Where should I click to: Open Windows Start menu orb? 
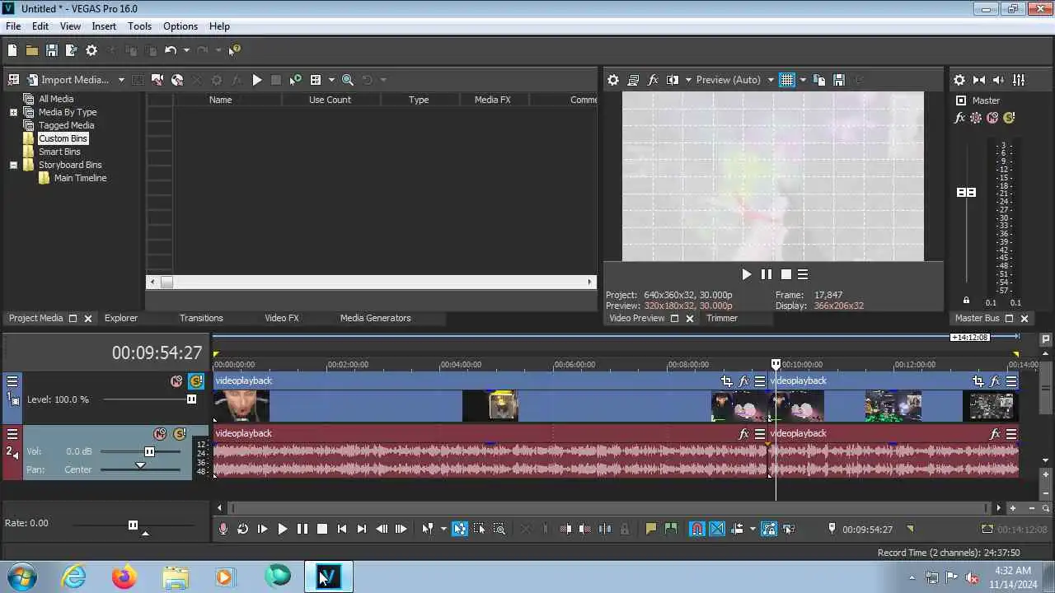(22, 577)
